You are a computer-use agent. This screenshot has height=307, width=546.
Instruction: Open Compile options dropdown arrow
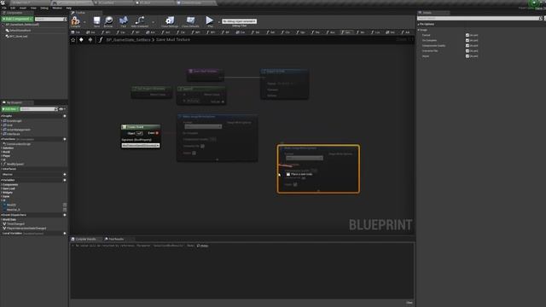click(84, 22)
